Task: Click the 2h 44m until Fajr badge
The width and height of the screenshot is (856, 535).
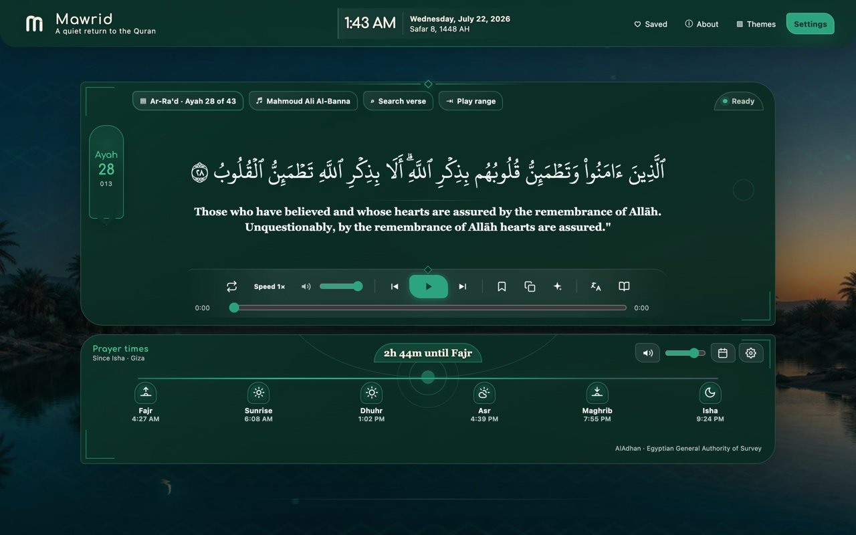Action: (x=428, y=353)
